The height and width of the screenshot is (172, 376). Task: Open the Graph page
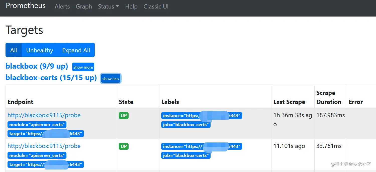tap(84, 7)
